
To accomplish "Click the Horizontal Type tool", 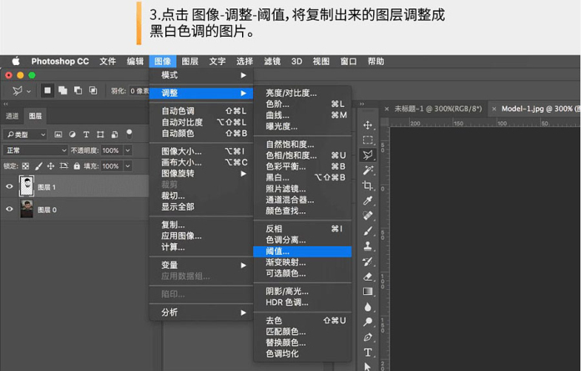I will click(367, 353).
